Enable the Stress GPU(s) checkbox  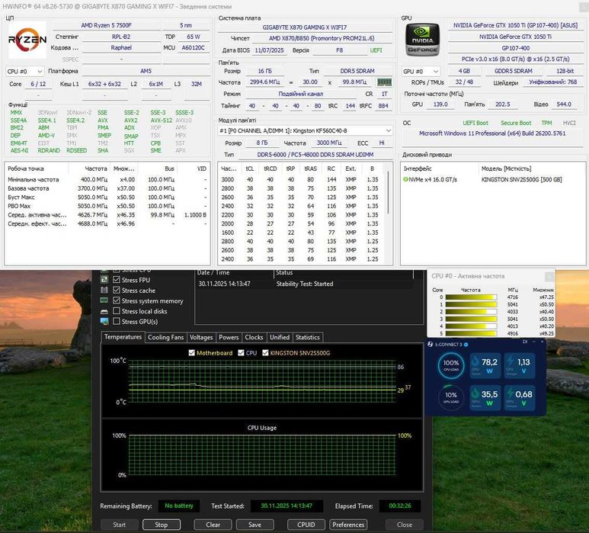117,321
